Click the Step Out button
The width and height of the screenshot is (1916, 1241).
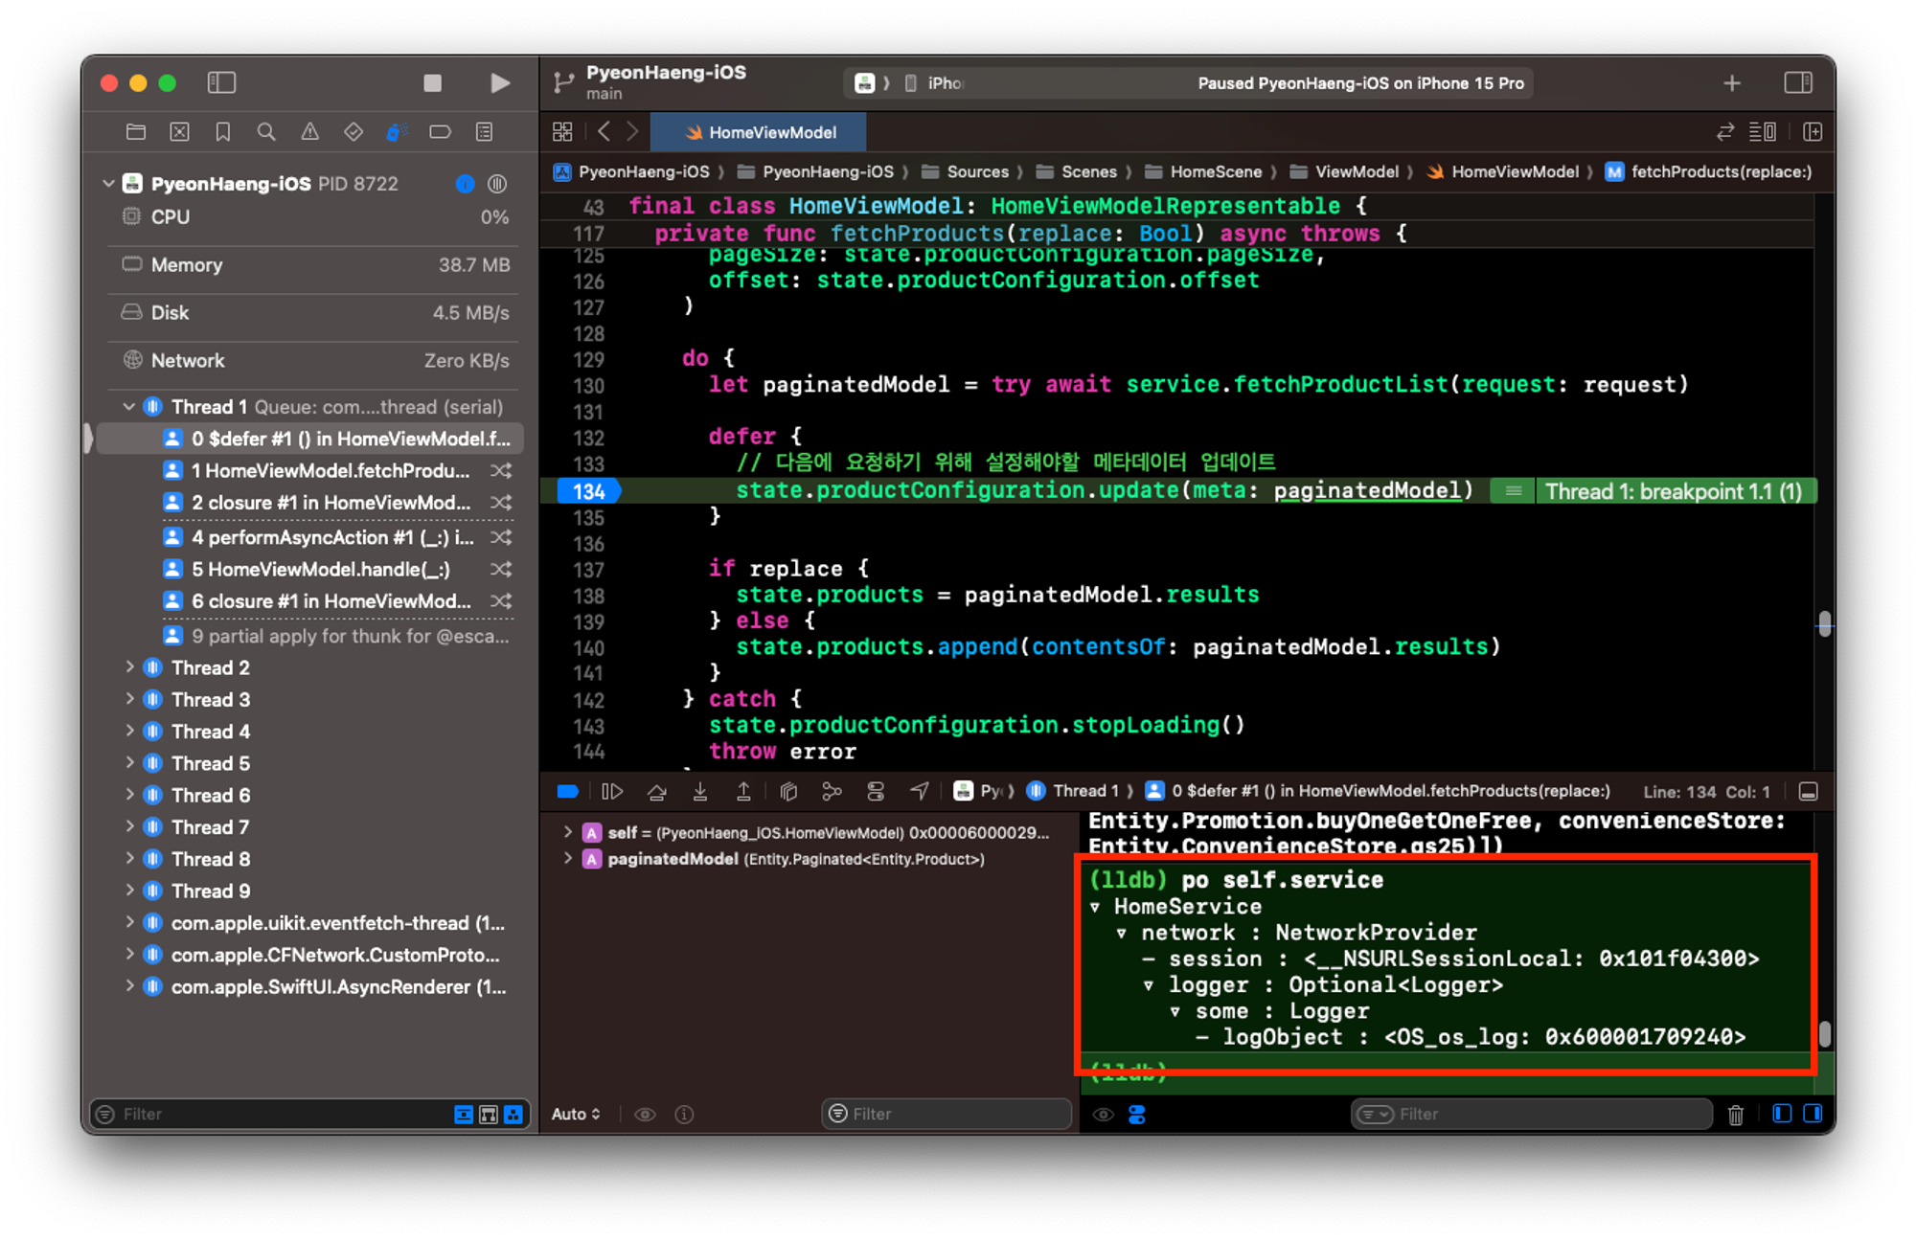click(743, 791)
